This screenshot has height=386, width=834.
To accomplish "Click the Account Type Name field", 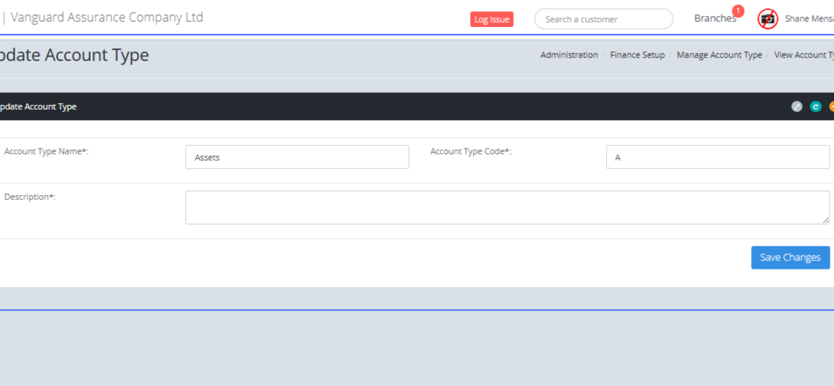I will [x=297, y=158].
